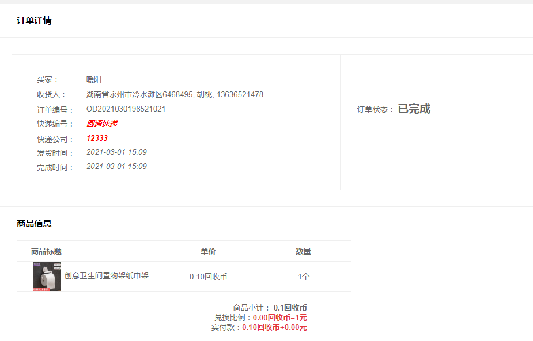Screen dimensions: 533x341
Task: Select the order number OD2021030198521021
Action: tap(126, 109)
